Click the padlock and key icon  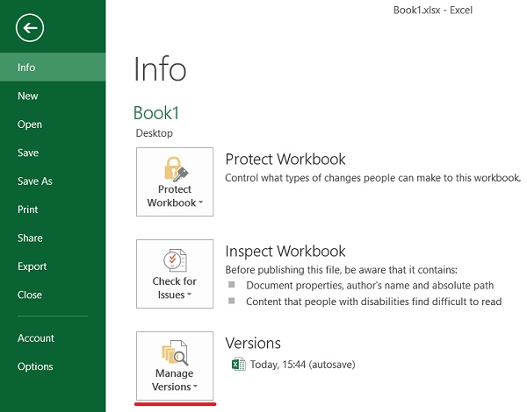coord(176,169)
